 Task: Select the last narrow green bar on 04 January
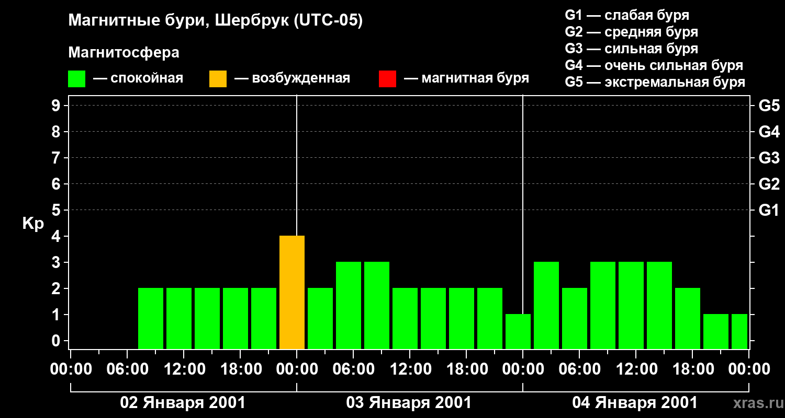coord(739,332)
